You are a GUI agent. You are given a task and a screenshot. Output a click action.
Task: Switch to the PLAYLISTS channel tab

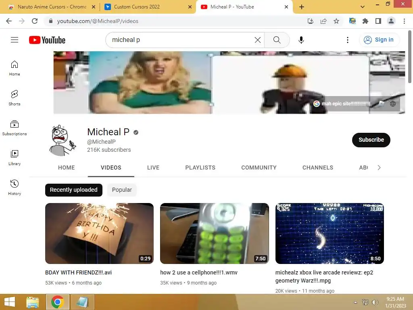pyautogui.click(x=200, y=168)
